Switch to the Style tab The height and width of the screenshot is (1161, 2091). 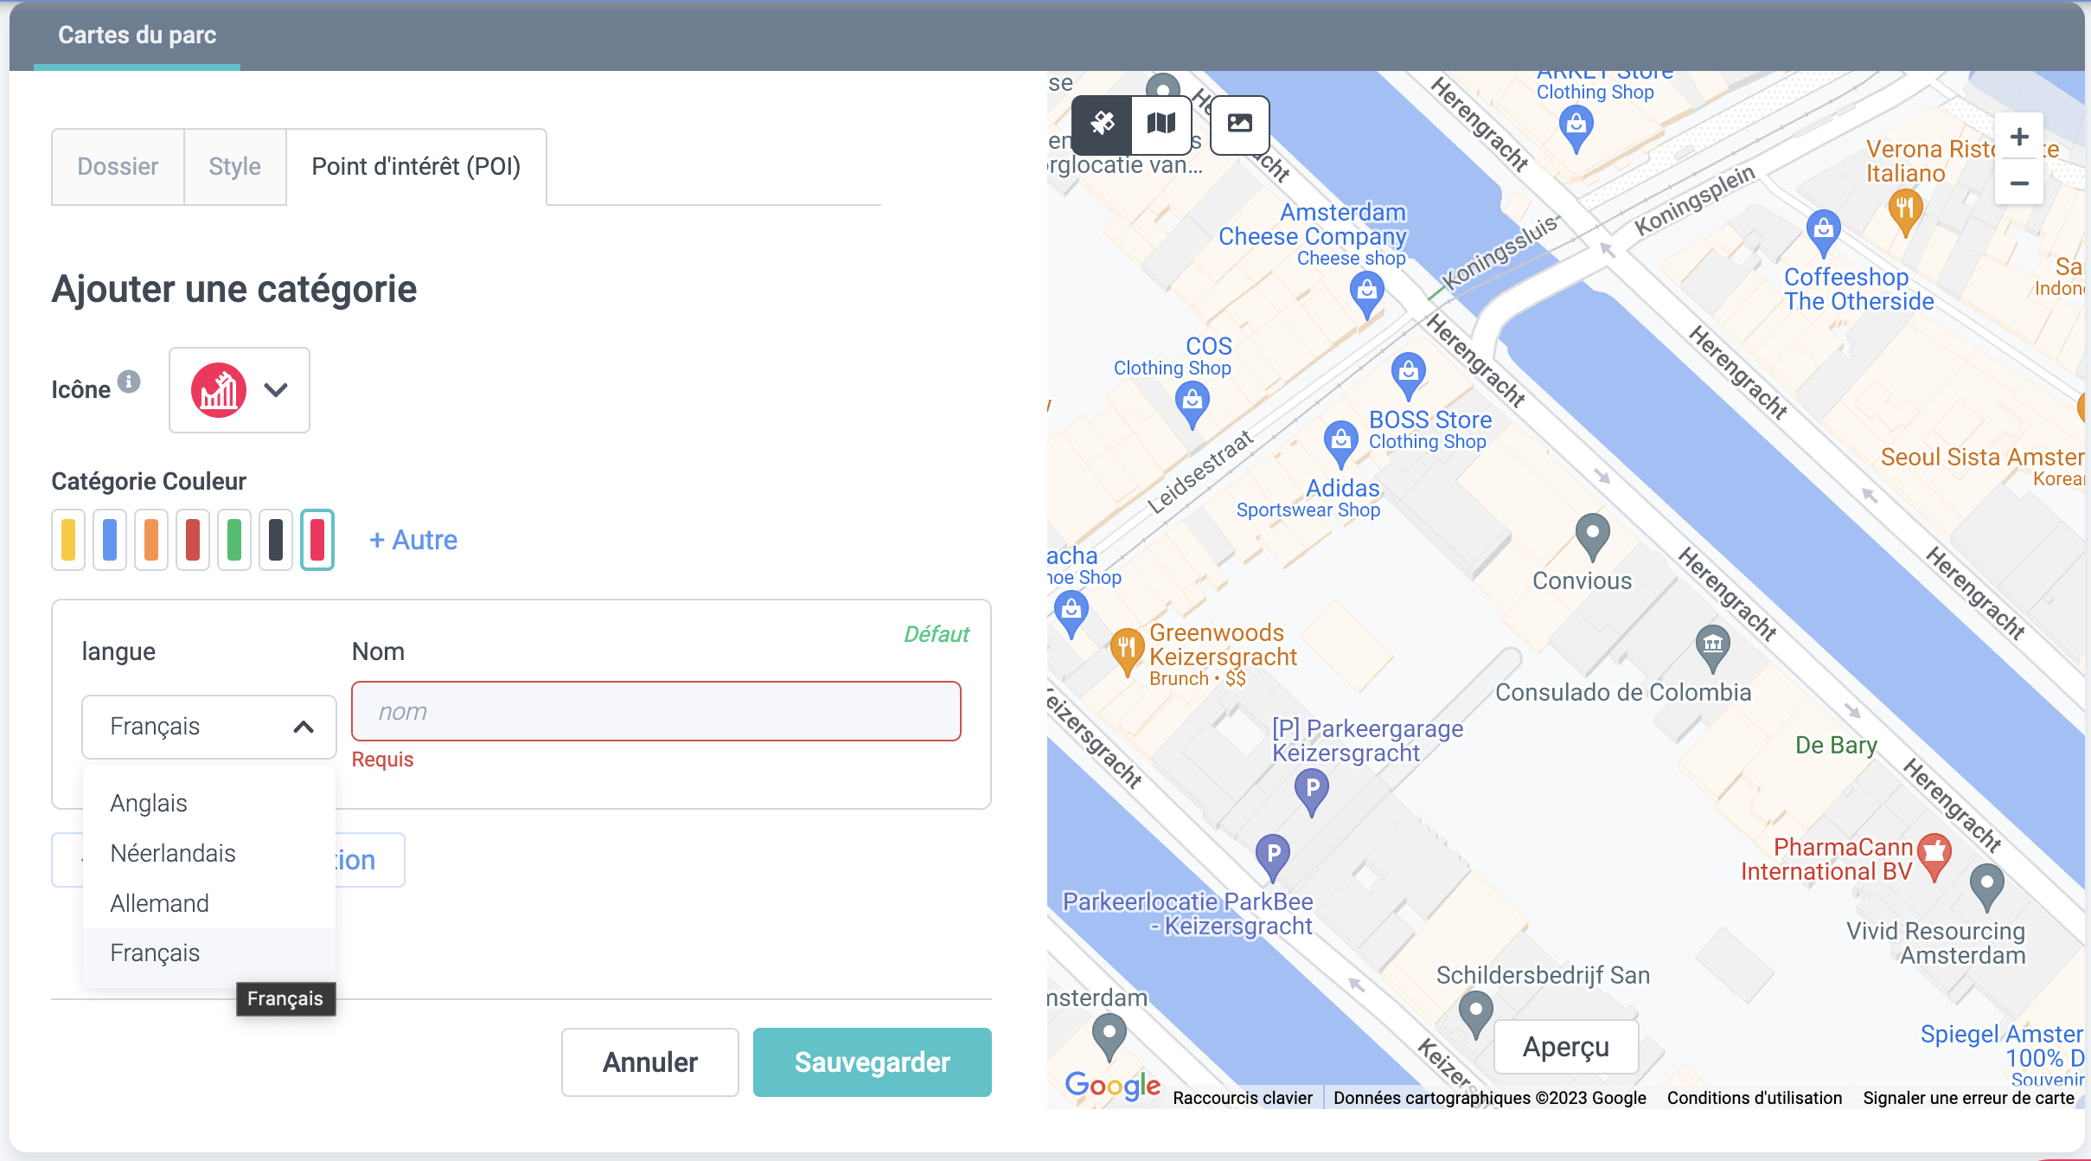[x=234, y=166]
